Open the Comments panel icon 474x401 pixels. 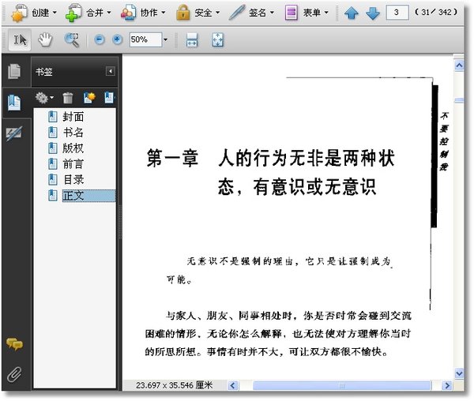pyautogui.click(x=14, y=344)
